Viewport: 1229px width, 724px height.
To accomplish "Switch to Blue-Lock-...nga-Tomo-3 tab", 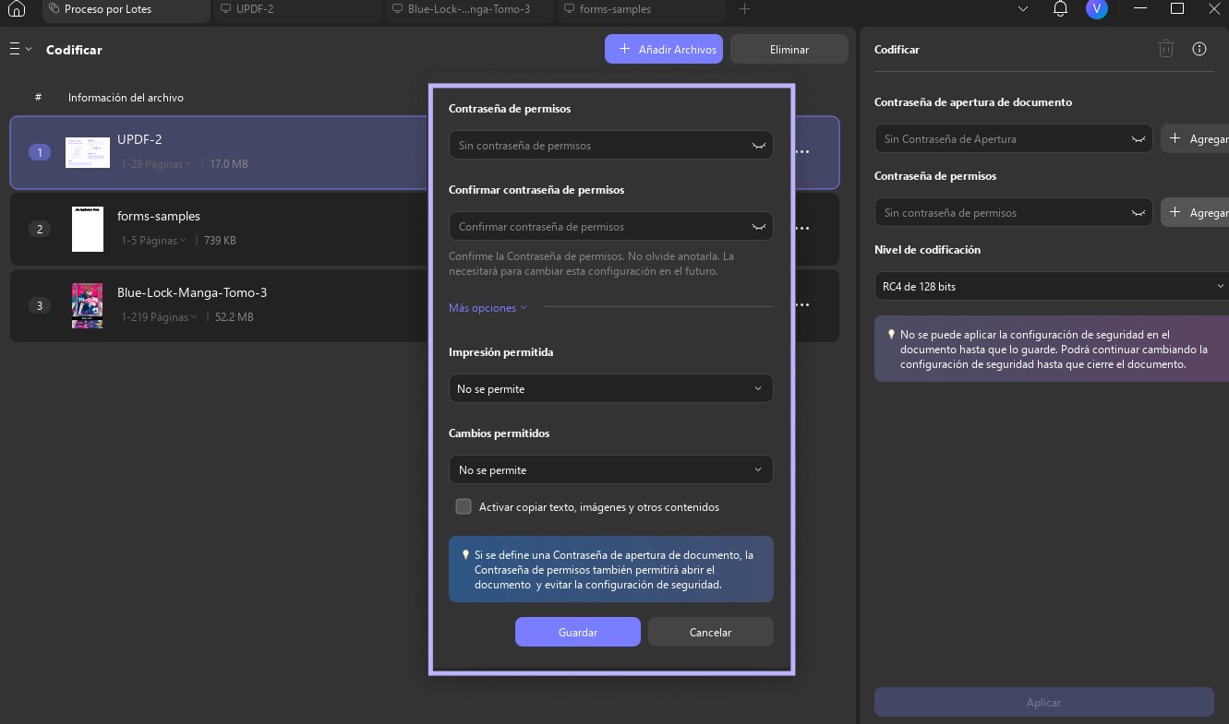I will pyautogui.click(x=469, y=9).
